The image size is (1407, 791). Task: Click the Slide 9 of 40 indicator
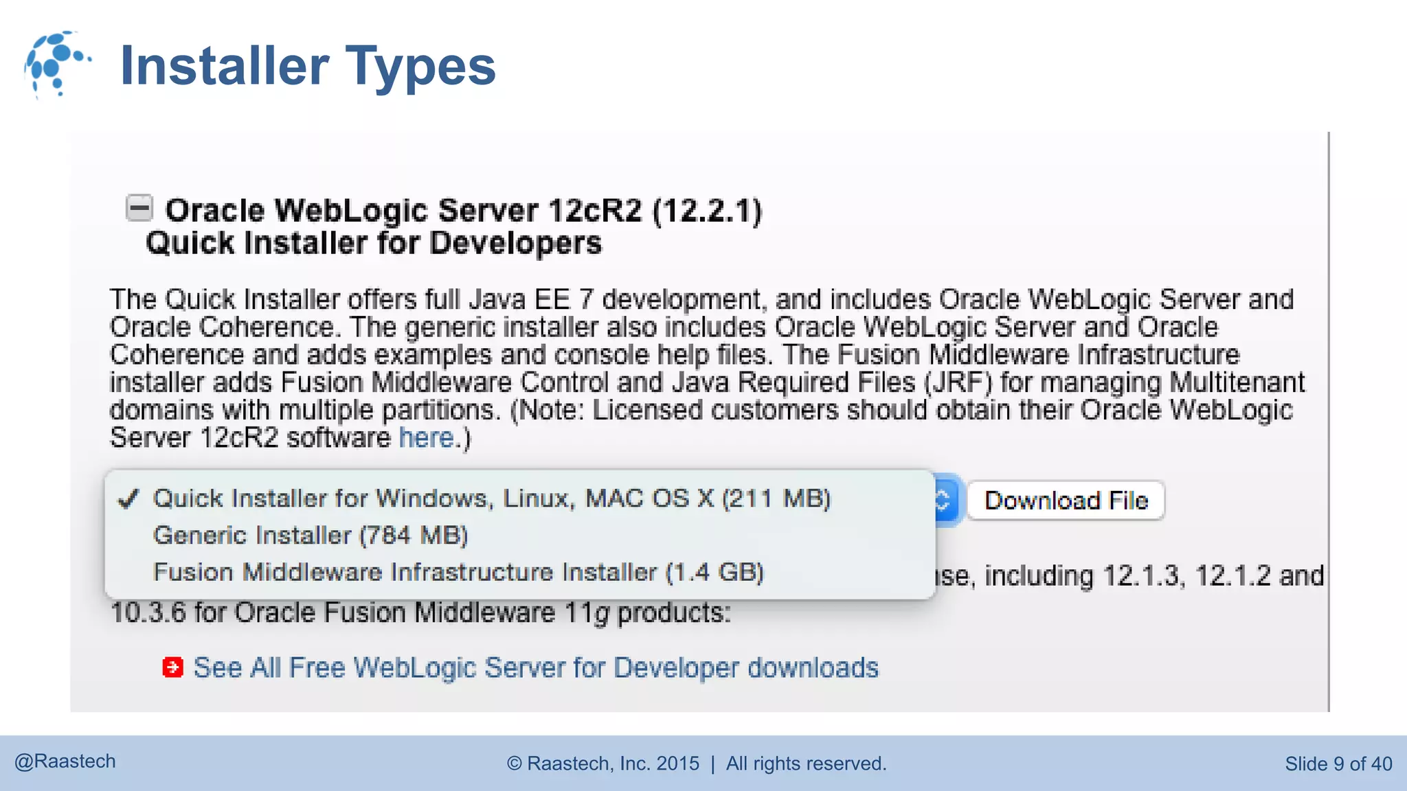click(x=1338, y=764)
